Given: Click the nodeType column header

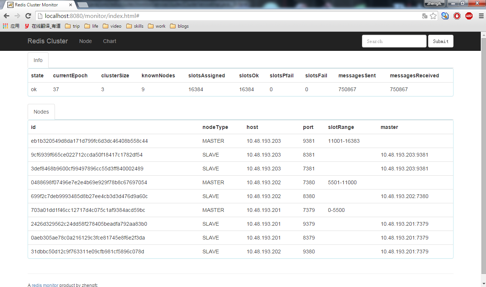Looking at the screenshot, I should [x=215, y=127].
